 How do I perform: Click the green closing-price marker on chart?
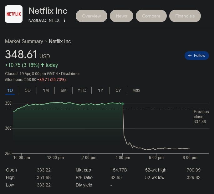pos(123,103)
